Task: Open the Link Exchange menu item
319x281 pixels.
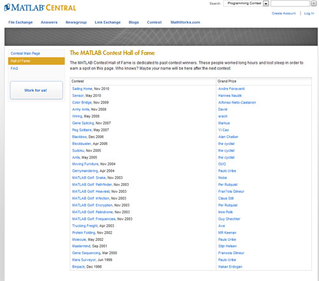Action: click(x=108, y=22)
